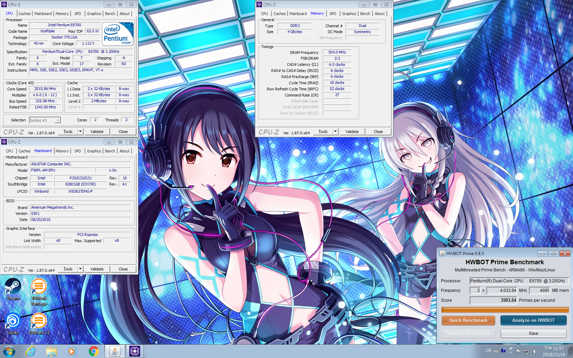This screenshot has width=573, height=358.
Task: Click Validate in top-left CPU-Z window
Action: 97,132
